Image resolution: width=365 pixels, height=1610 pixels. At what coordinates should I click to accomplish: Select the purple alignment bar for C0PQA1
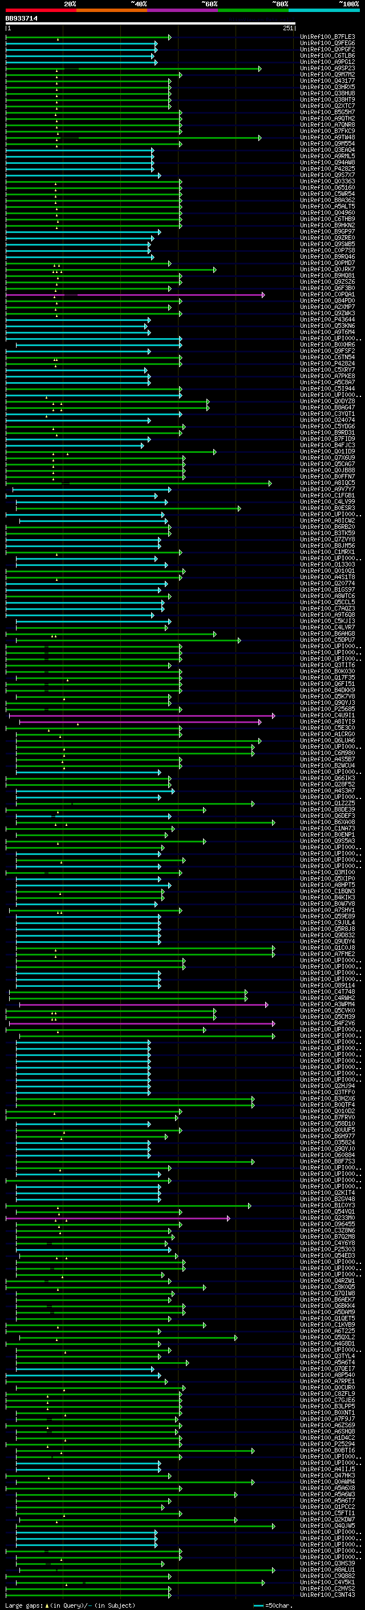coord(135,295)
